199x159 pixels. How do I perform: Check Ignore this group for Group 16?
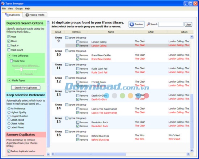(67, 132)
